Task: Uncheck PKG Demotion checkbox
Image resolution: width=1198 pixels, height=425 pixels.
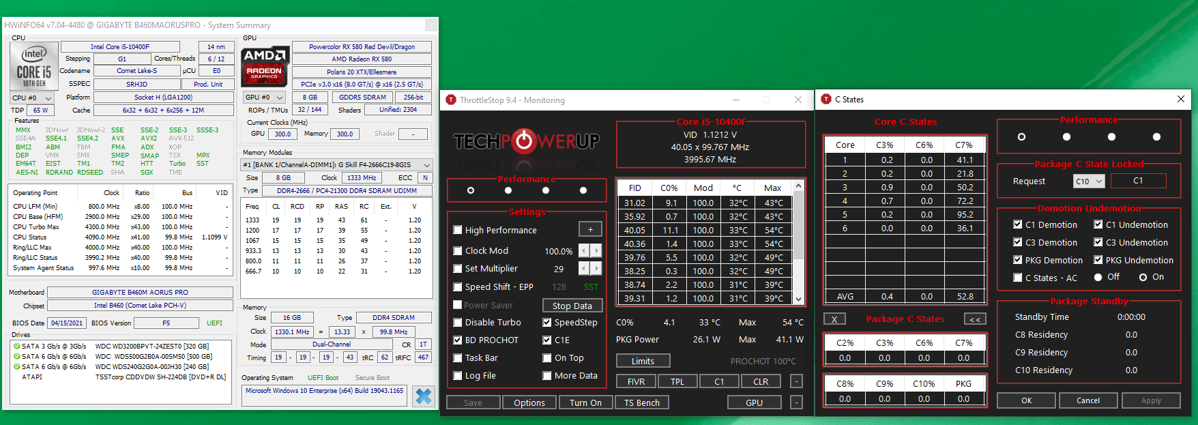Action: coord(1018,260)
